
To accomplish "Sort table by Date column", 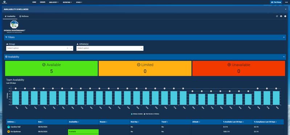I will pos(53,122).
